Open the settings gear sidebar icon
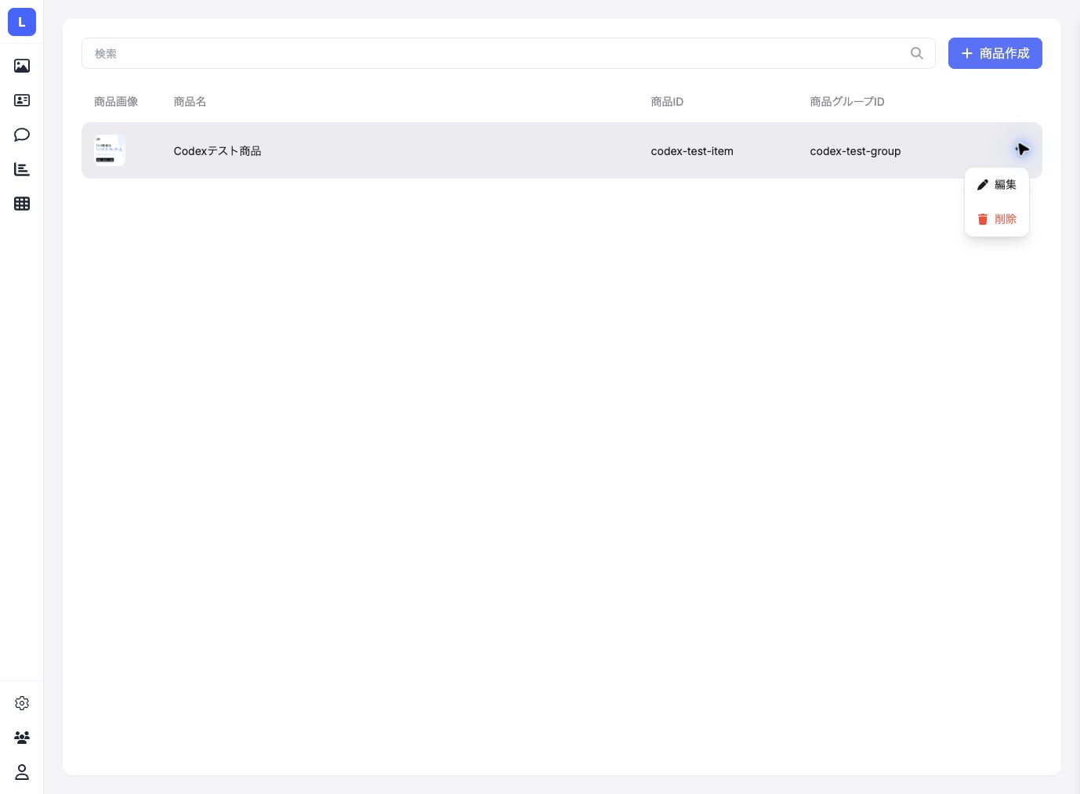Viewport: 1080px width, 794px height. tap(22, 703)
